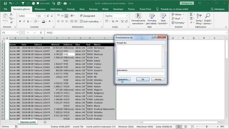Viewport: 229px width, 129px height.
Task: Click the Format Painter brush icon
Action: coord(11,22)
